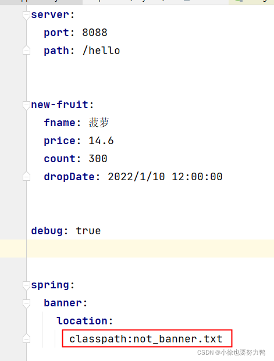Click the path key
The height and width of the screenshot is (361, 274).
click(x=56, y=51)
